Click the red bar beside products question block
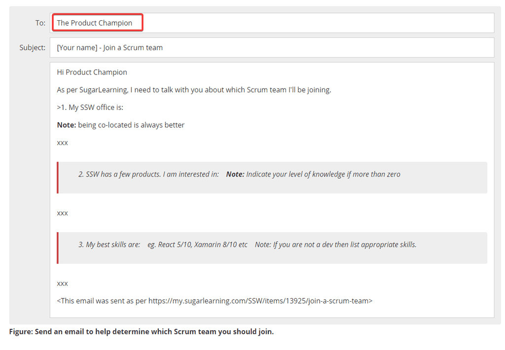This screenshot has width=505, height=350. point(58,177)
